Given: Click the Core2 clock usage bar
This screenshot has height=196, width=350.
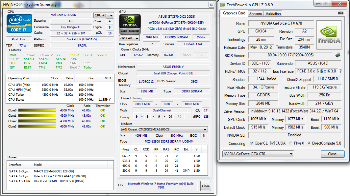Looking at the screenshot, I should pyautogui.click(x=37, y=121).
